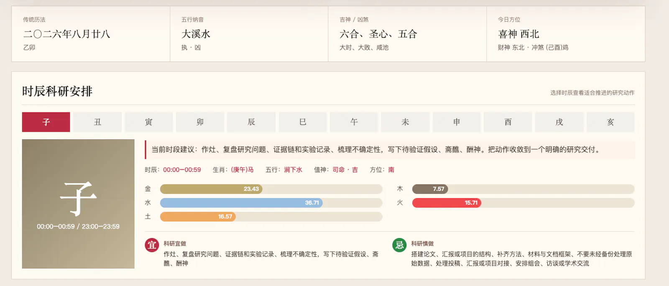Click the 大时、大败、咸池 text
Screen dimensions: 669x286
(x=364, y=48)
